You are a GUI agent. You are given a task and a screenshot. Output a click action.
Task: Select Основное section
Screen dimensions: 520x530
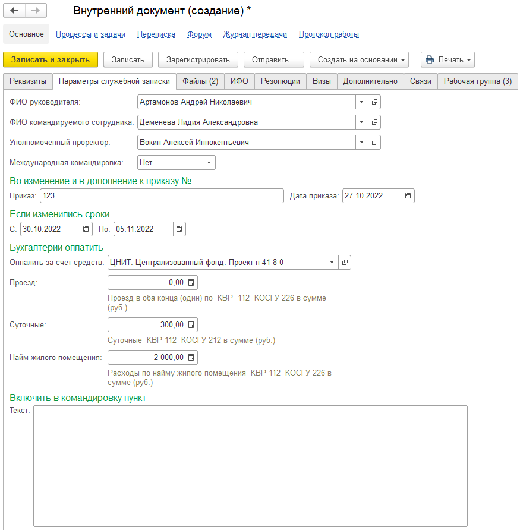(x=26, y=34)
